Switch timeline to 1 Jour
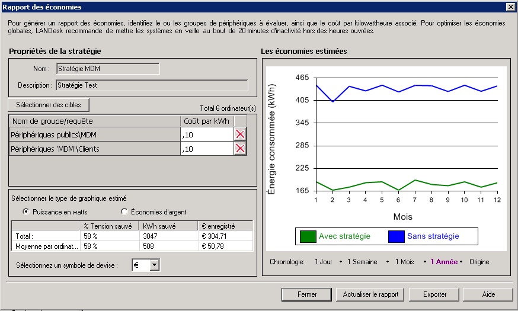 click(323, 261)
